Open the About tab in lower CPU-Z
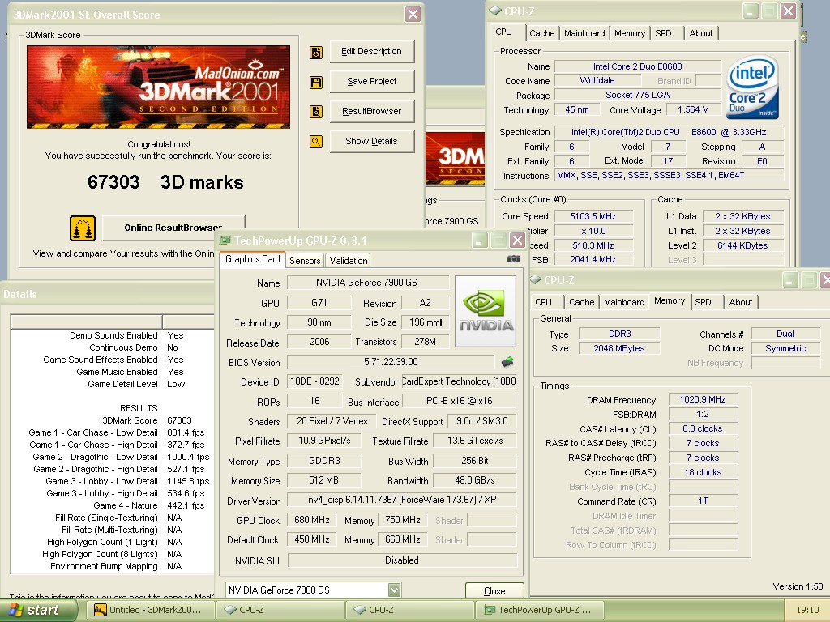Screen dimensions: 830x622 tap(741, 302)
